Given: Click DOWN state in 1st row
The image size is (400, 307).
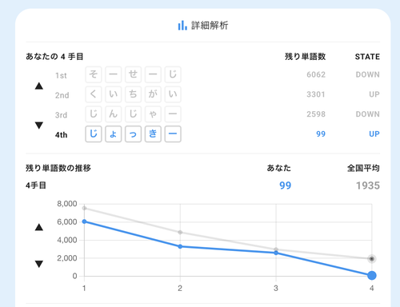Looking at the screenshot, I should point(368,74).
